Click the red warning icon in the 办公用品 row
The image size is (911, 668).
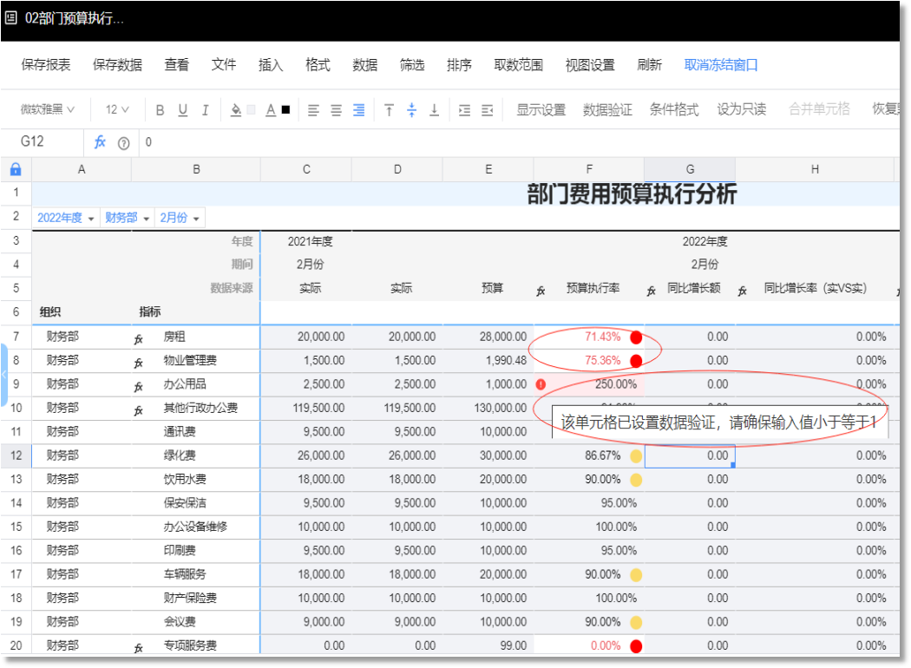point(542,383)
